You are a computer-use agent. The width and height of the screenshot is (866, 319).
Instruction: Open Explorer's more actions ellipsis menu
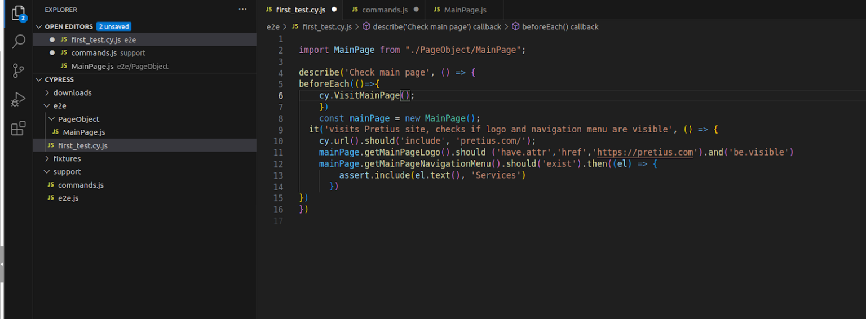242,10
